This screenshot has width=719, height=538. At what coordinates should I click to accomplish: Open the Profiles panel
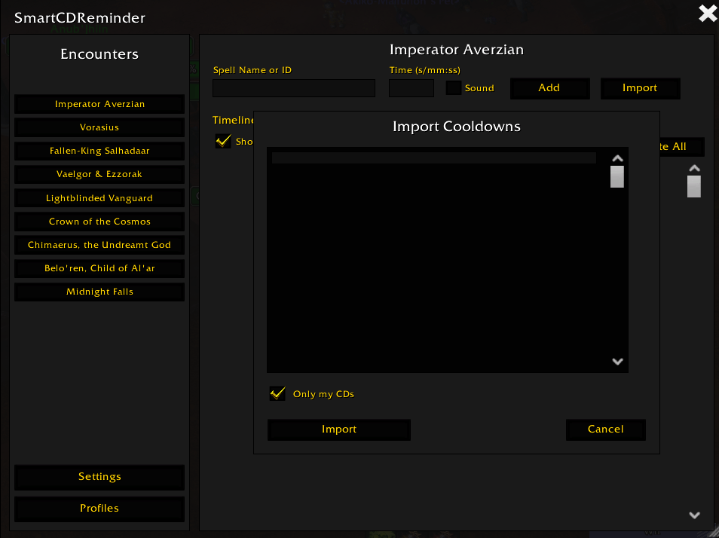point(99,509)
